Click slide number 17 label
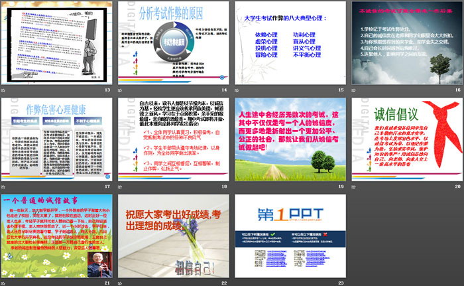 click(x=107, y=186)
